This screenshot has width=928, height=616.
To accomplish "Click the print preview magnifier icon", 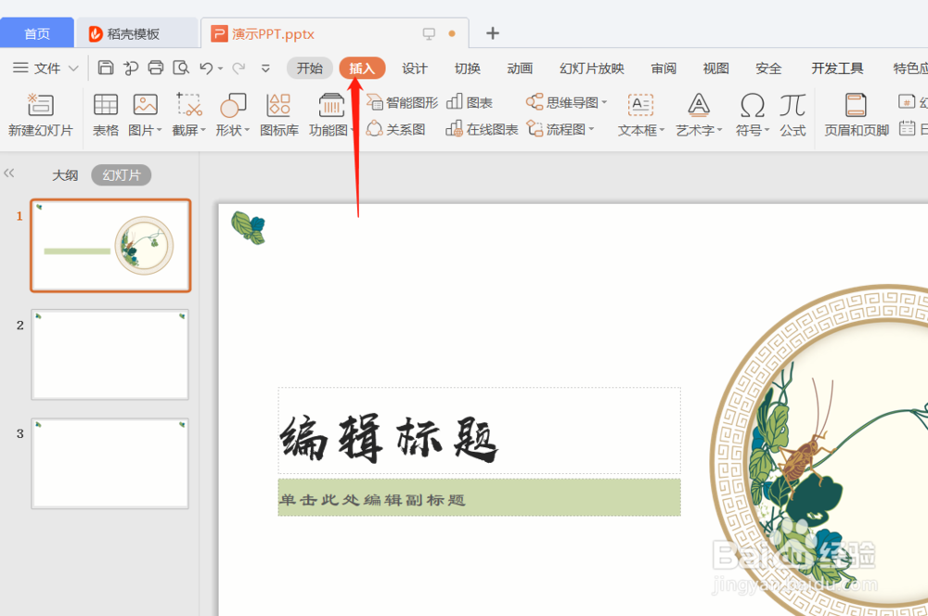I will (181, 68).
